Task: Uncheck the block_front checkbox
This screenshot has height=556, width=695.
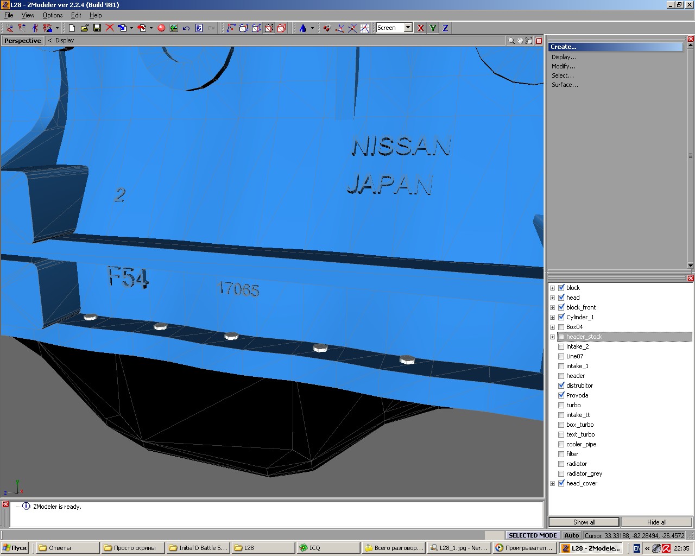Action: point(561,307)
